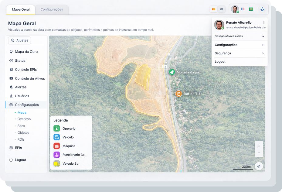The height and width of the screenshot is (192, 282).
Task: Open Configurações in the user menu
Action: [240, 45]
